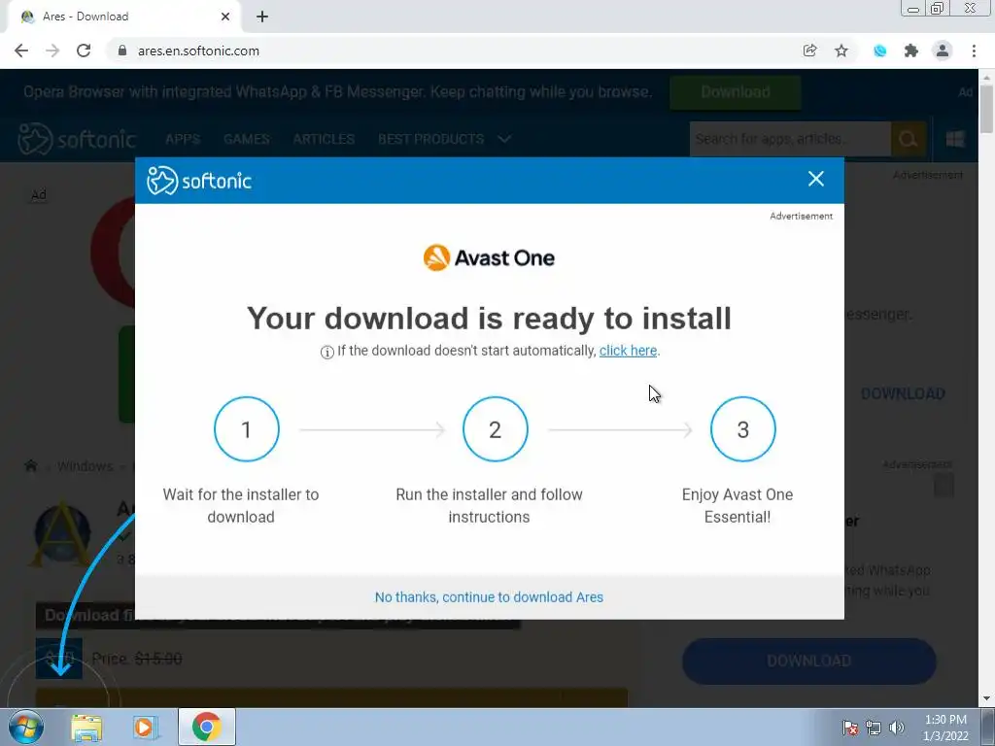Click the Windows breadcrumb link
This screenshot has height=746, width=995.
(86, 466)
